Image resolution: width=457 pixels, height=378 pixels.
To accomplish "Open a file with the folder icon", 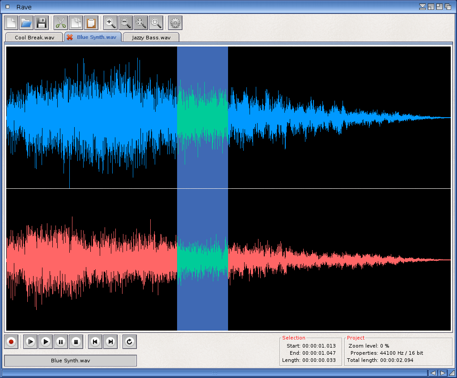I will [26, 23].
